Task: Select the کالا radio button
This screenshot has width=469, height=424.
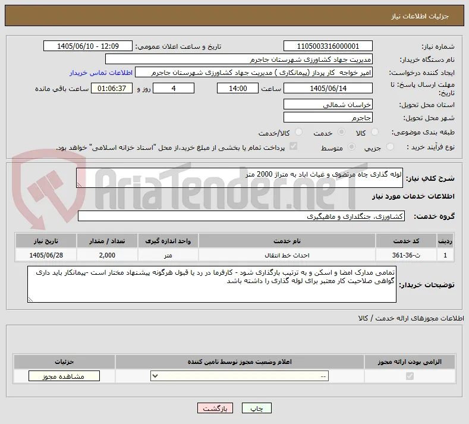Action: click(374, 132)
